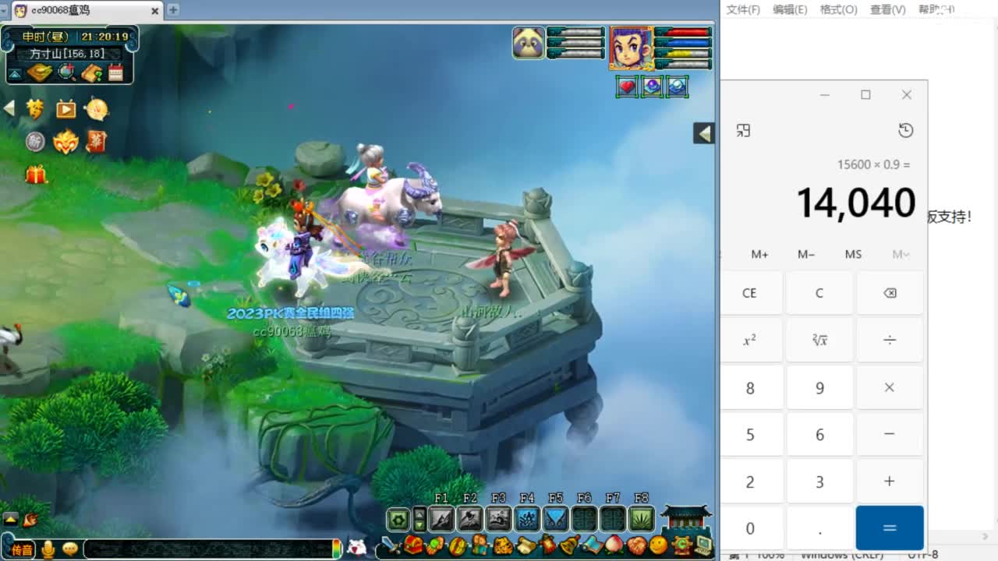
Task: Activate the F4 blue water skill
Action: click(x=527, y=518)
